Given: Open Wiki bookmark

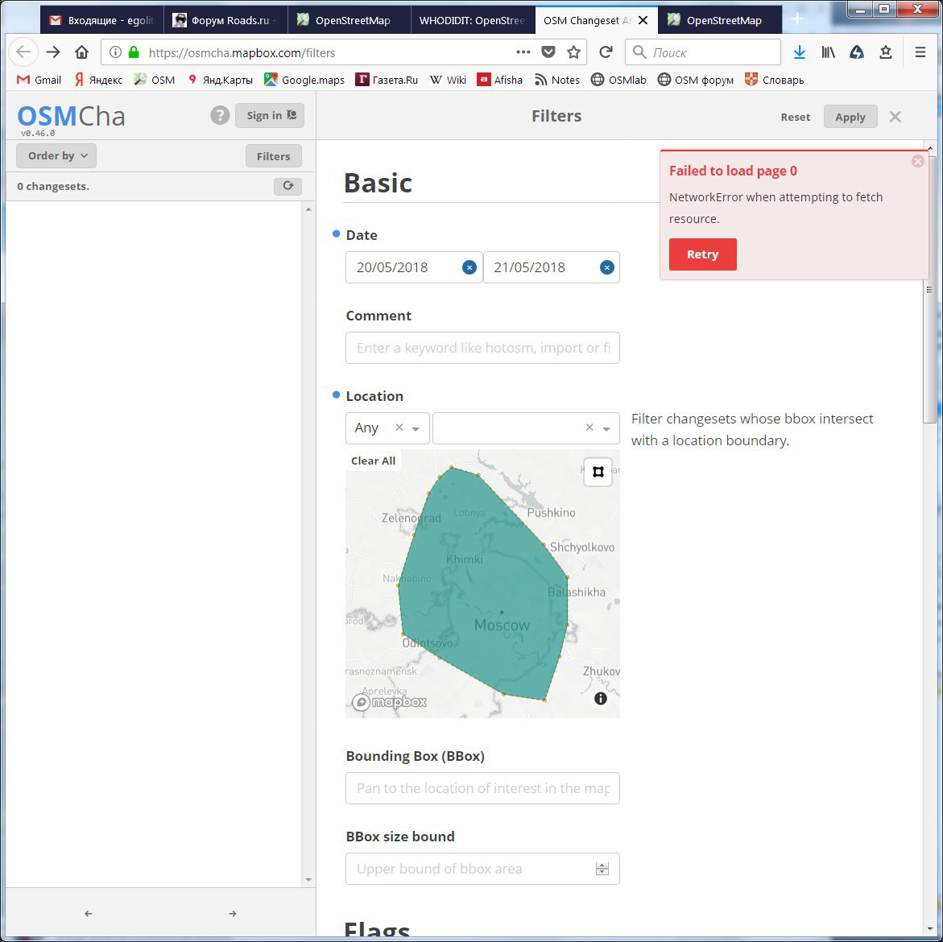Looking at the screenshot, I should tap(448, 80).
